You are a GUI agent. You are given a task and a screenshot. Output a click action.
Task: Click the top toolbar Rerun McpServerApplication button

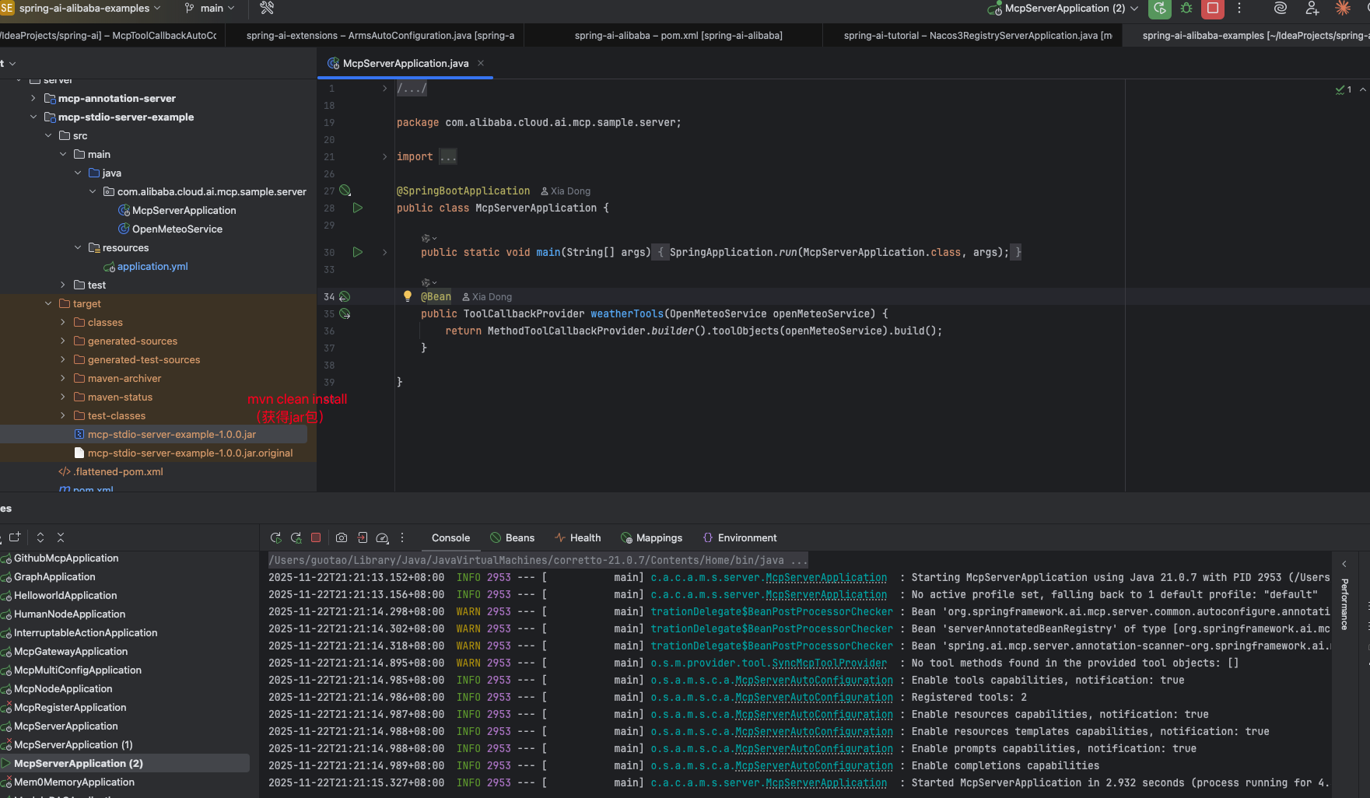1159,9
